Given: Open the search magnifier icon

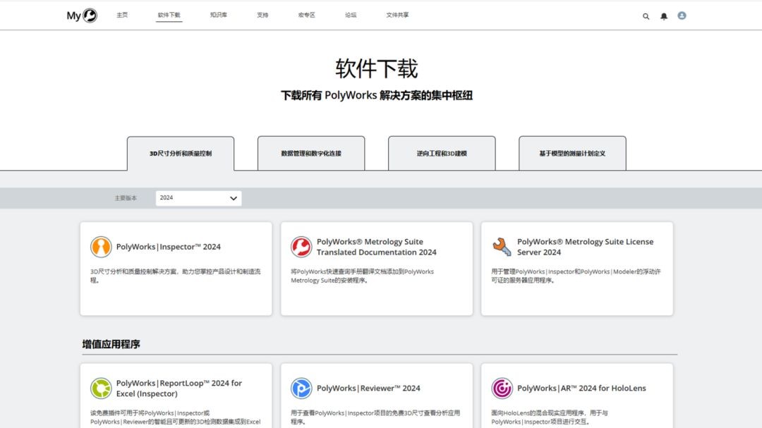Looking at the screenshot, I should 646,16.
